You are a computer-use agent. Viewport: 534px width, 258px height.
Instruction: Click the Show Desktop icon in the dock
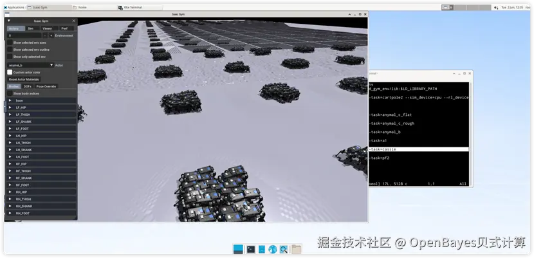(x=238, y=249)
